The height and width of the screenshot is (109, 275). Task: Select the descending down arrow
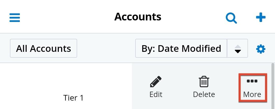(238, 51)
